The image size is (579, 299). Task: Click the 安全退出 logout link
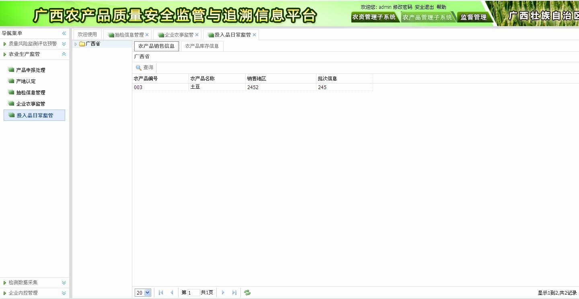[x=424, y=7]
